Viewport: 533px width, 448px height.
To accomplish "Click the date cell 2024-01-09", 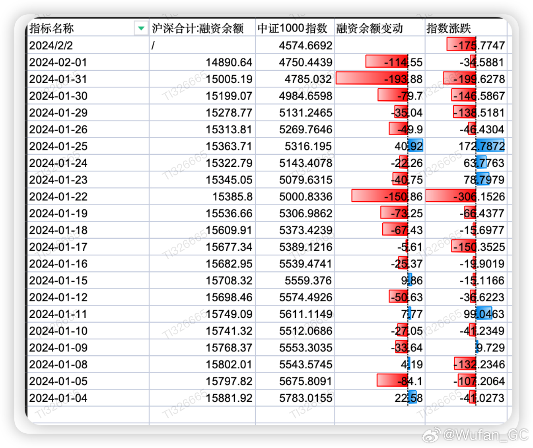I will (89, 347).
